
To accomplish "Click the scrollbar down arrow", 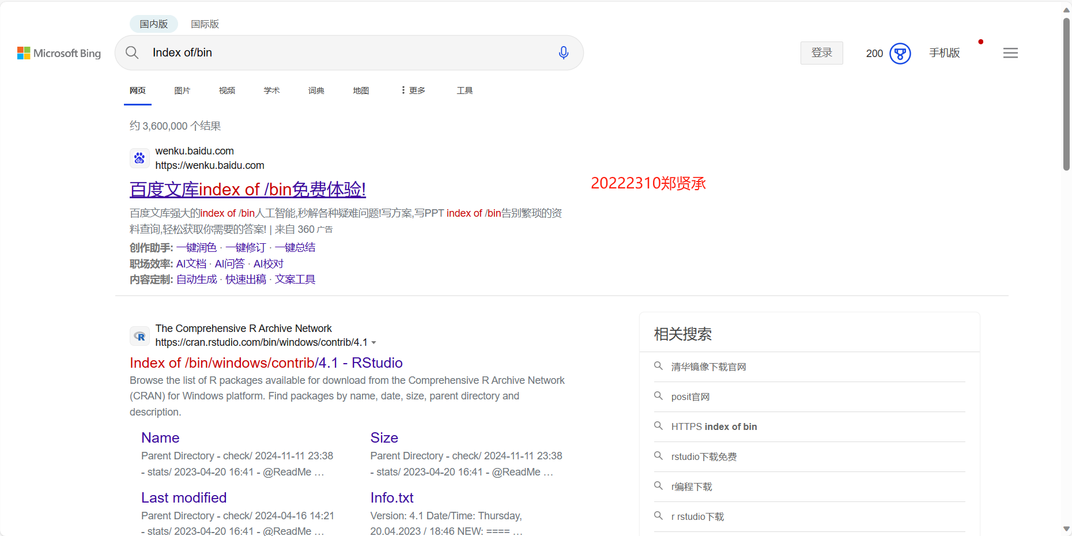I will [x=1066, y=529].
